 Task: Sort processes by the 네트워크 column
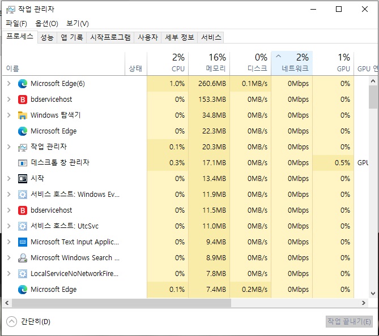point(292,64)
